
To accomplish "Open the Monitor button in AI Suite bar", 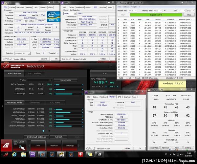I will [54, 146].
